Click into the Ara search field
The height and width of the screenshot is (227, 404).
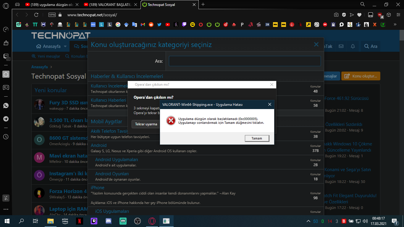pos(245,61)
